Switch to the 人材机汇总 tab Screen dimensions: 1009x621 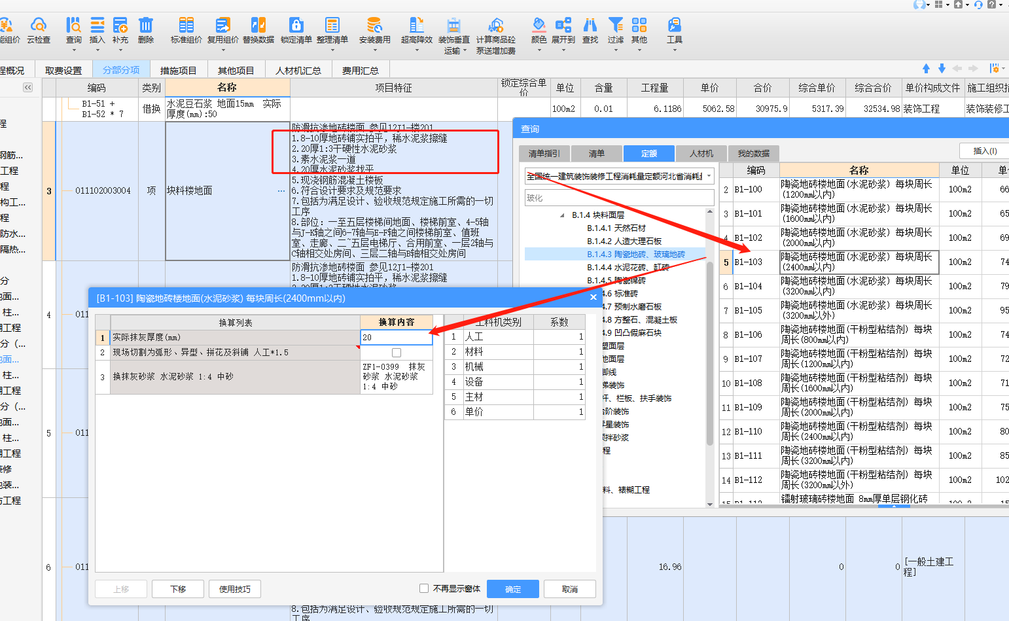pyautogui.click(x=298, y=70)
